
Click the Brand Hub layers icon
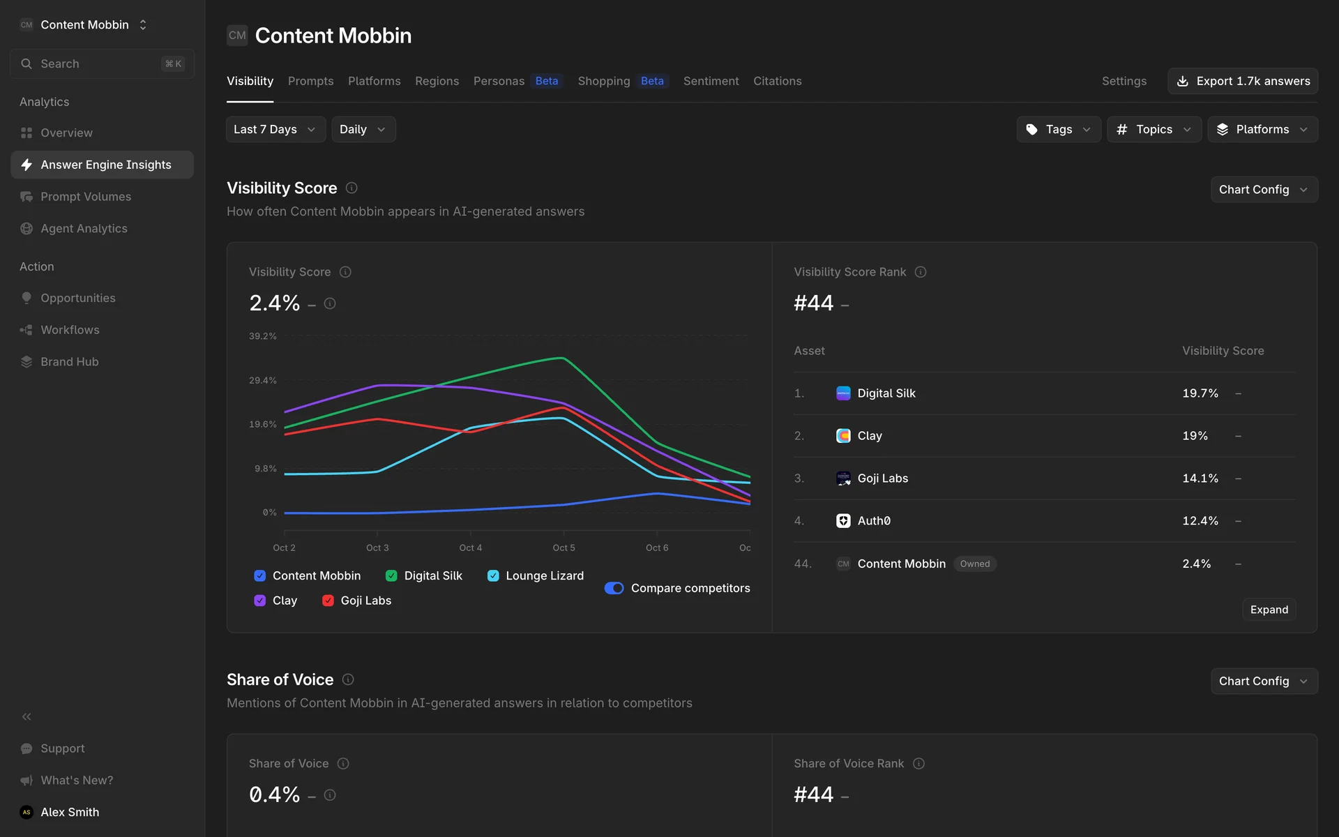(27, 362)
